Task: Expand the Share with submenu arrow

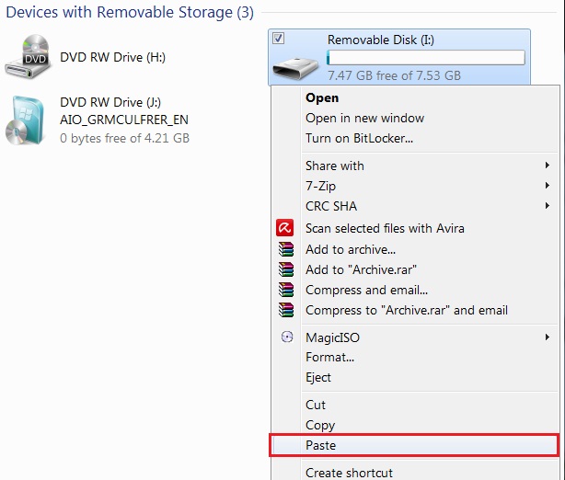Action: [x=548, y=166]
